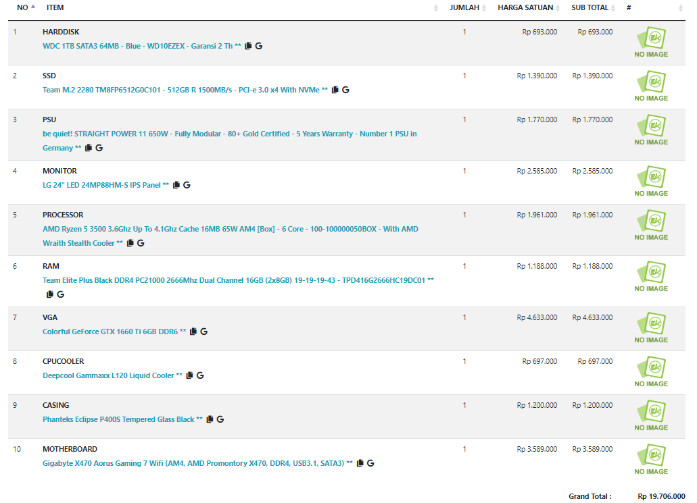Open the Team M.2 2280 SSD link
Screen dimensions: 697x503
coord(185,90)
